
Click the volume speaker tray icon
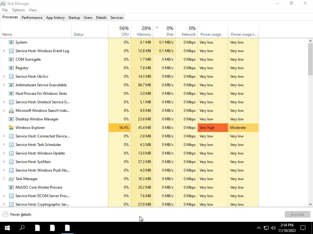click(x=273, y=228)
